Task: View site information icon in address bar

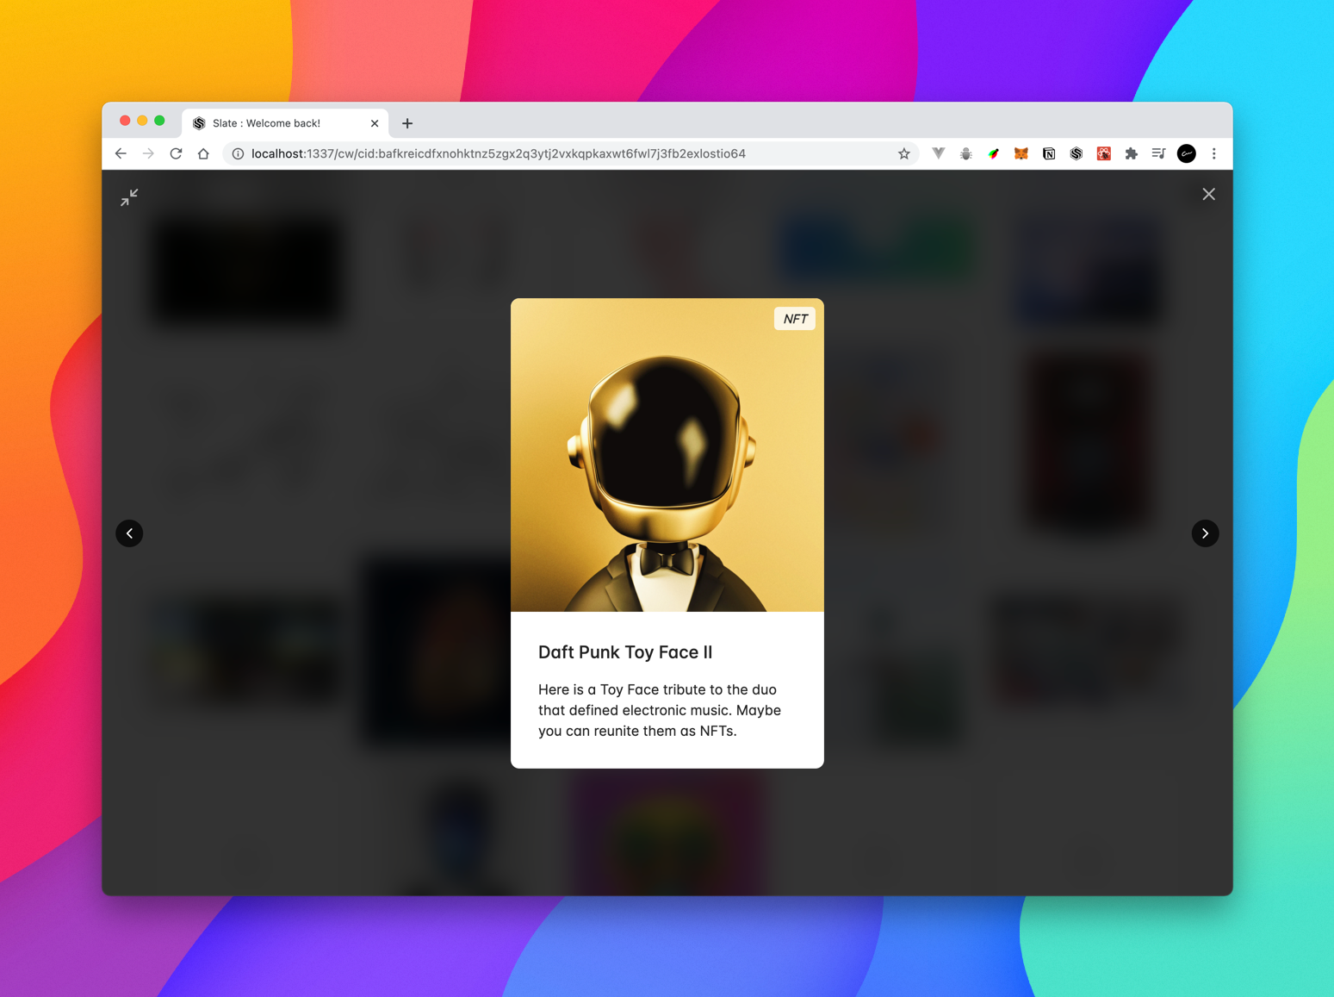Action: pyautogui.click(x=238, y=153)
